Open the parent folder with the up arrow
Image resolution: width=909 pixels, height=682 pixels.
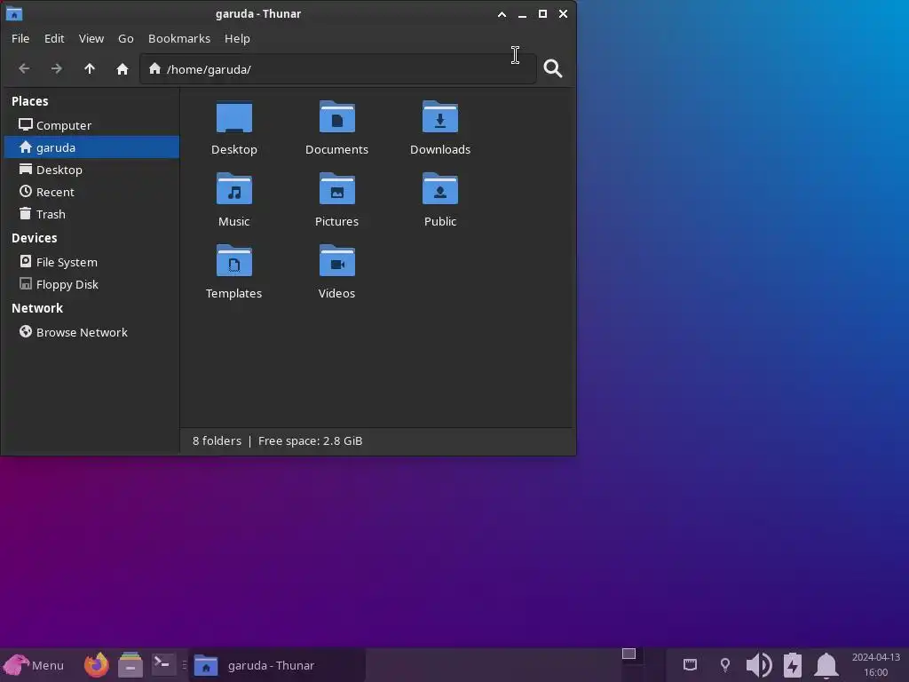pos(90,69)
